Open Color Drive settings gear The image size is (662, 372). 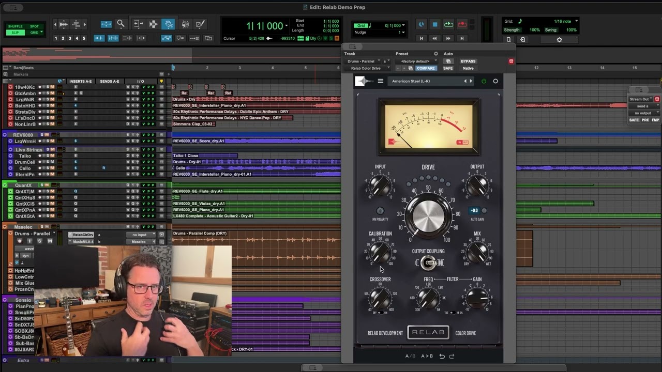[x=495, y=81]
